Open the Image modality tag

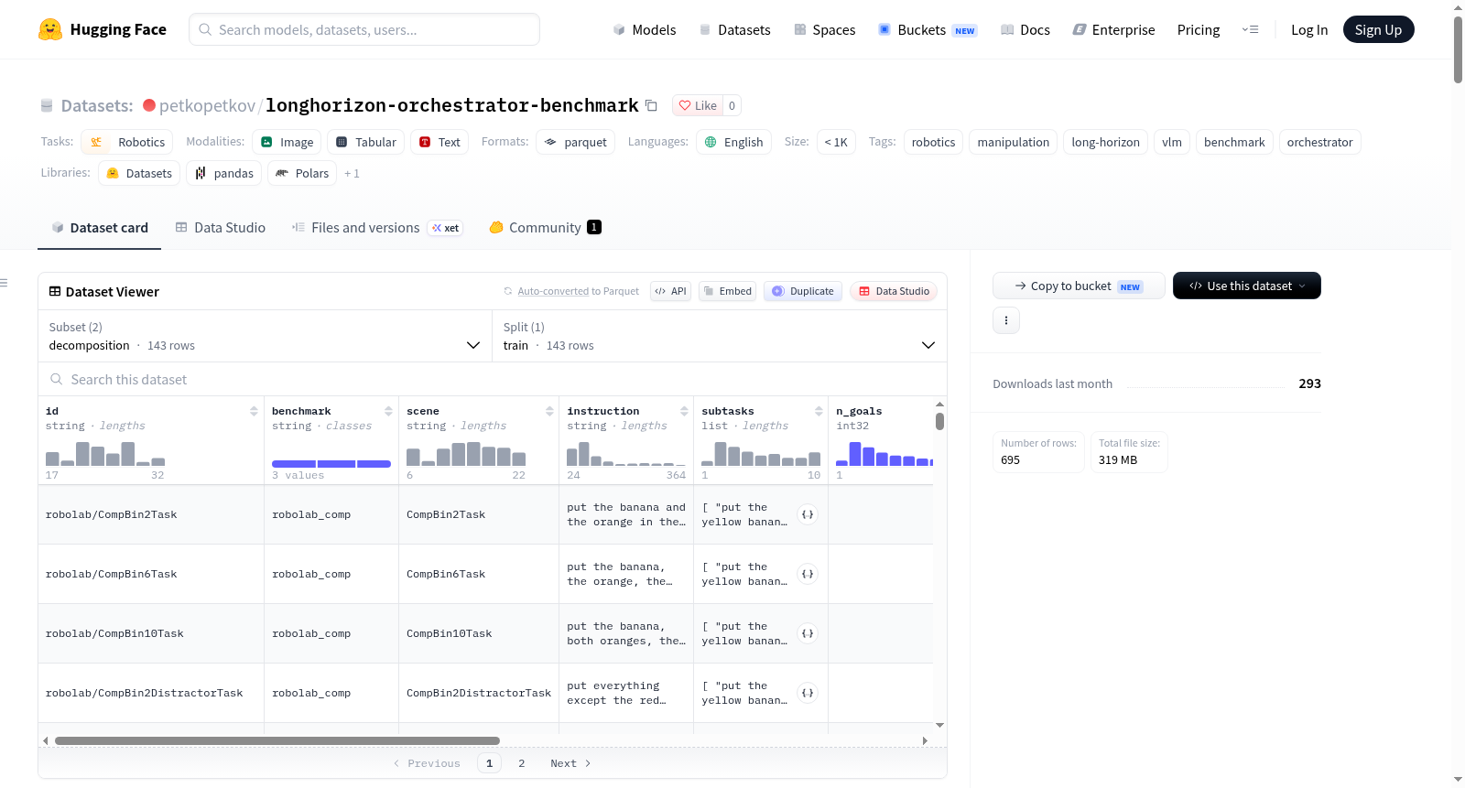coord(287,142)
